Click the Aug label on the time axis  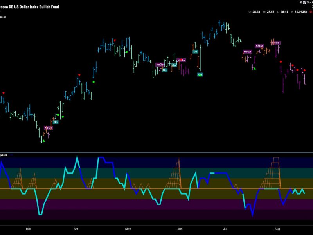[x=277, y=229]
